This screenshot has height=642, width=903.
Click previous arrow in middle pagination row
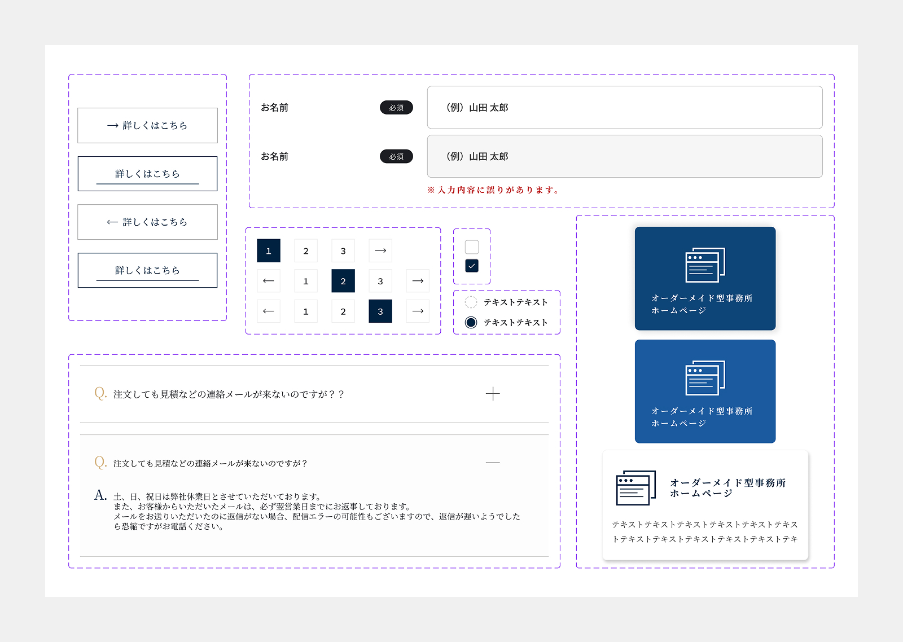[x=269, y=281]
